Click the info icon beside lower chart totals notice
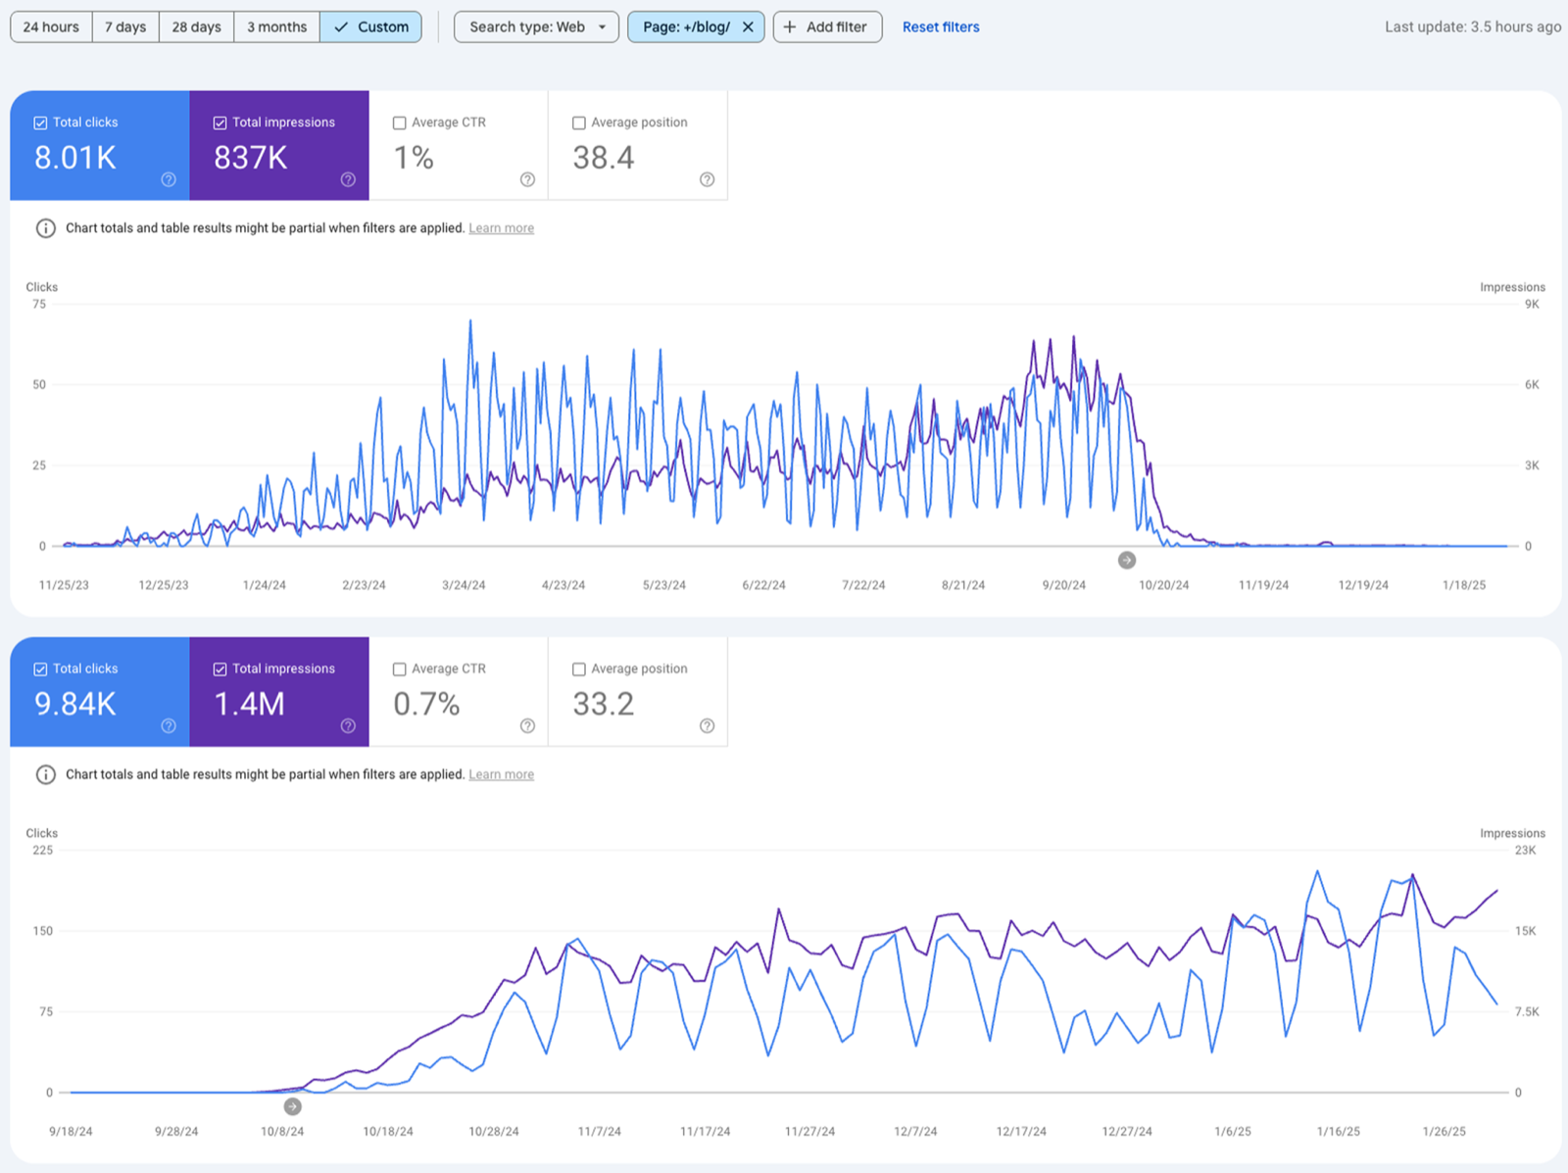 click(45, 775)
